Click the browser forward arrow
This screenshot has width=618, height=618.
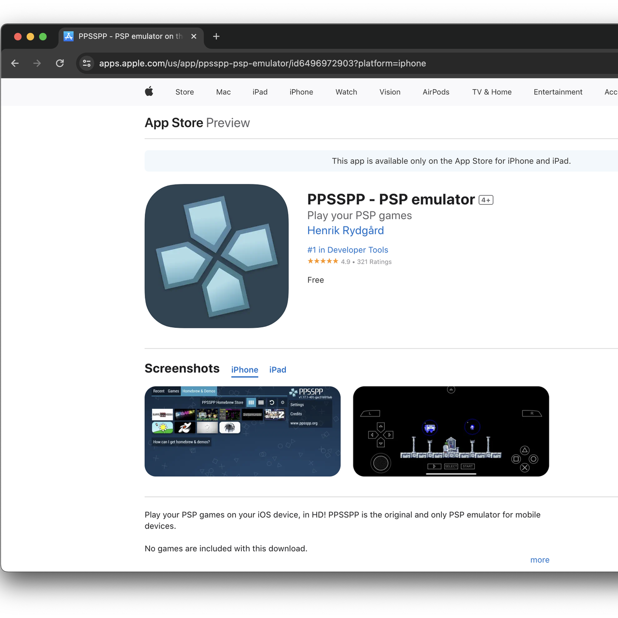[37, 63]
